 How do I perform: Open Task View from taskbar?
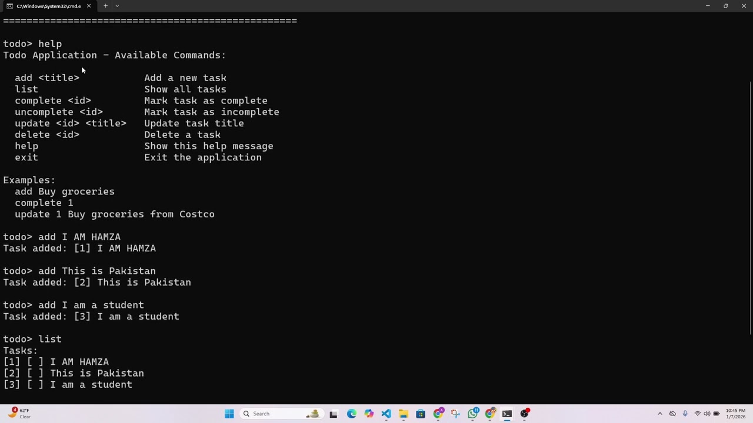pyautogui.click(x=334, y=414)
